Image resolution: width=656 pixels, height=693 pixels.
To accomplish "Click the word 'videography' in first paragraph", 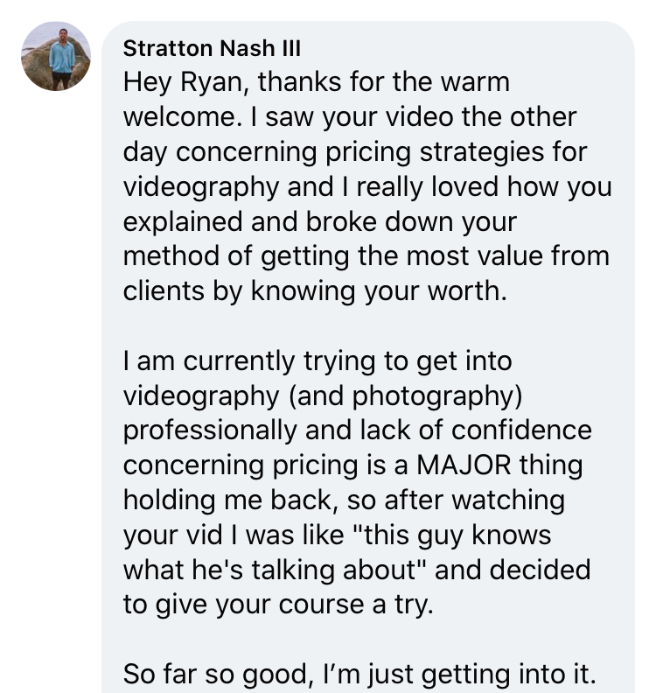I will tap(201, 188).
